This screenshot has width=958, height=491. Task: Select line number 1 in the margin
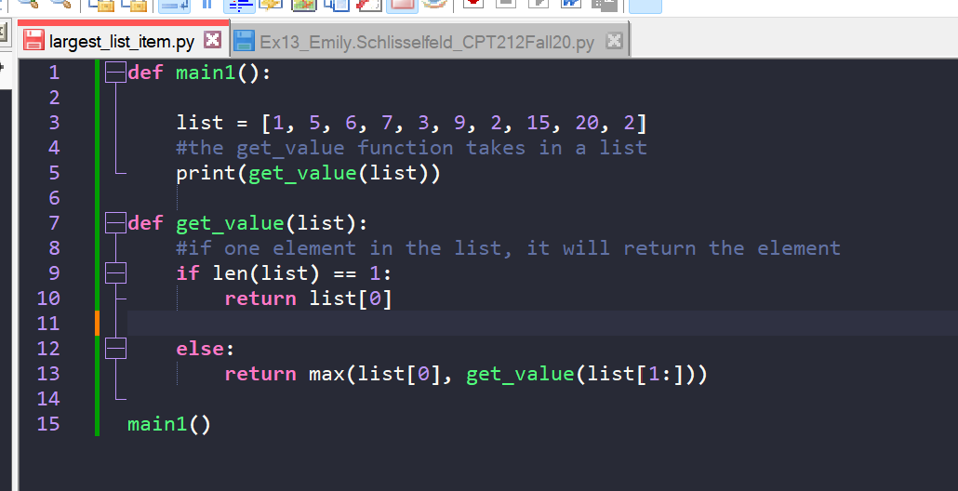click(54, 73)
